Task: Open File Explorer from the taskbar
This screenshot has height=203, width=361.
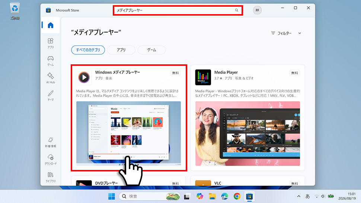Action: pos(212,196)
